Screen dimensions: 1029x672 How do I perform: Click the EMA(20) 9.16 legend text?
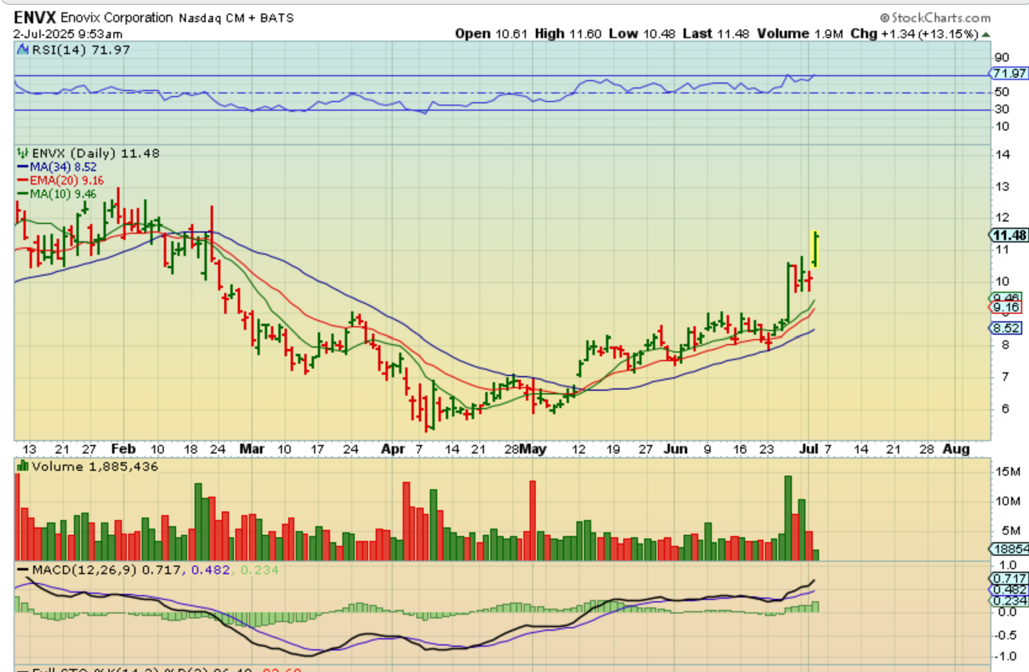(x=67, y=180)
